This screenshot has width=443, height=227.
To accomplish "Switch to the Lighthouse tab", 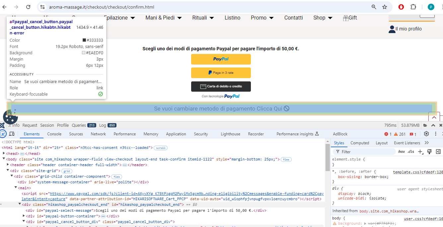I will point(231,134).
